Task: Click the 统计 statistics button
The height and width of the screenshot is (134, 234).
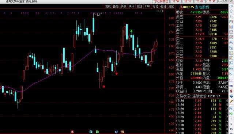Action: 131,6
